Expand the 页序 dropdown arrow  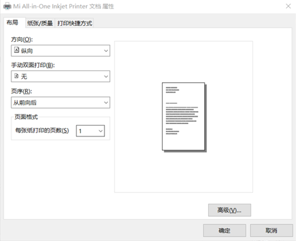tap(106, 103)
